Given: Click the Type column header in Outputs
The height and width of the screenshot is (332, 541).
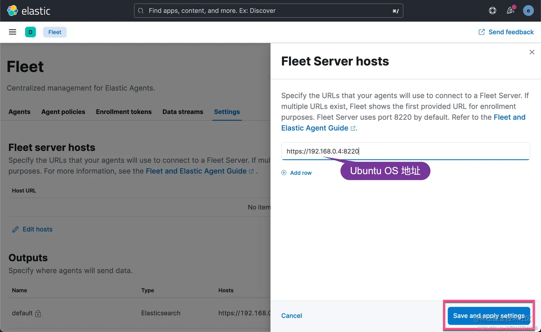Looking at the screenshot, I should (147, 290).
